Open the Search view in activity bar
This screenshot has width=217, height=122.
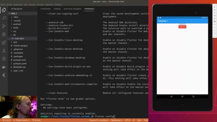coord(4,18)
